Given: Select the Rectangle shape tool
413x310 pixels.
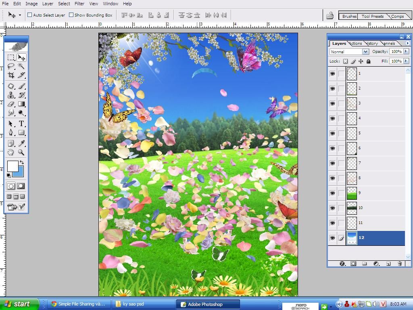Looking at the screenshot, I should pyautogui.click(x=21, y=132).
